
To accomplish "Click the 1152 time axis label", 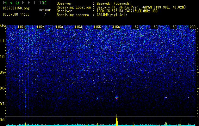I will pos(40,27).
